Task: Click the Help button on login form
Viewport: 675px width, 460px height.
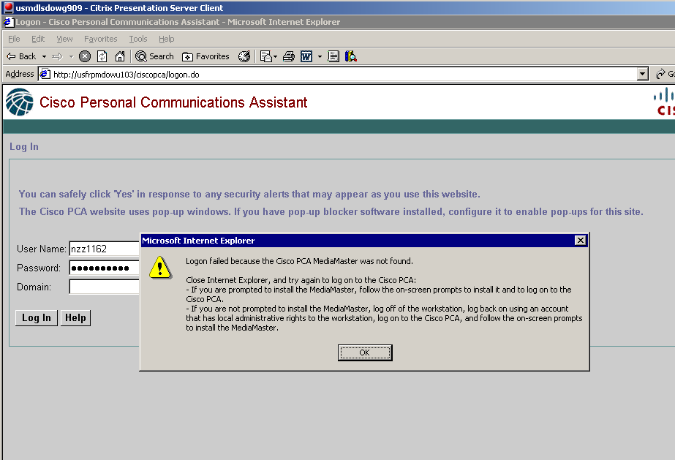Action: (75, 318)
